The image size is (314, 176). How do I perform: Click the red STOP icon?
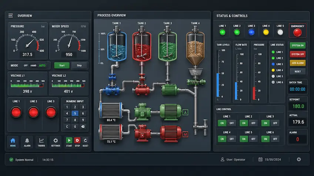coord(77,140)
